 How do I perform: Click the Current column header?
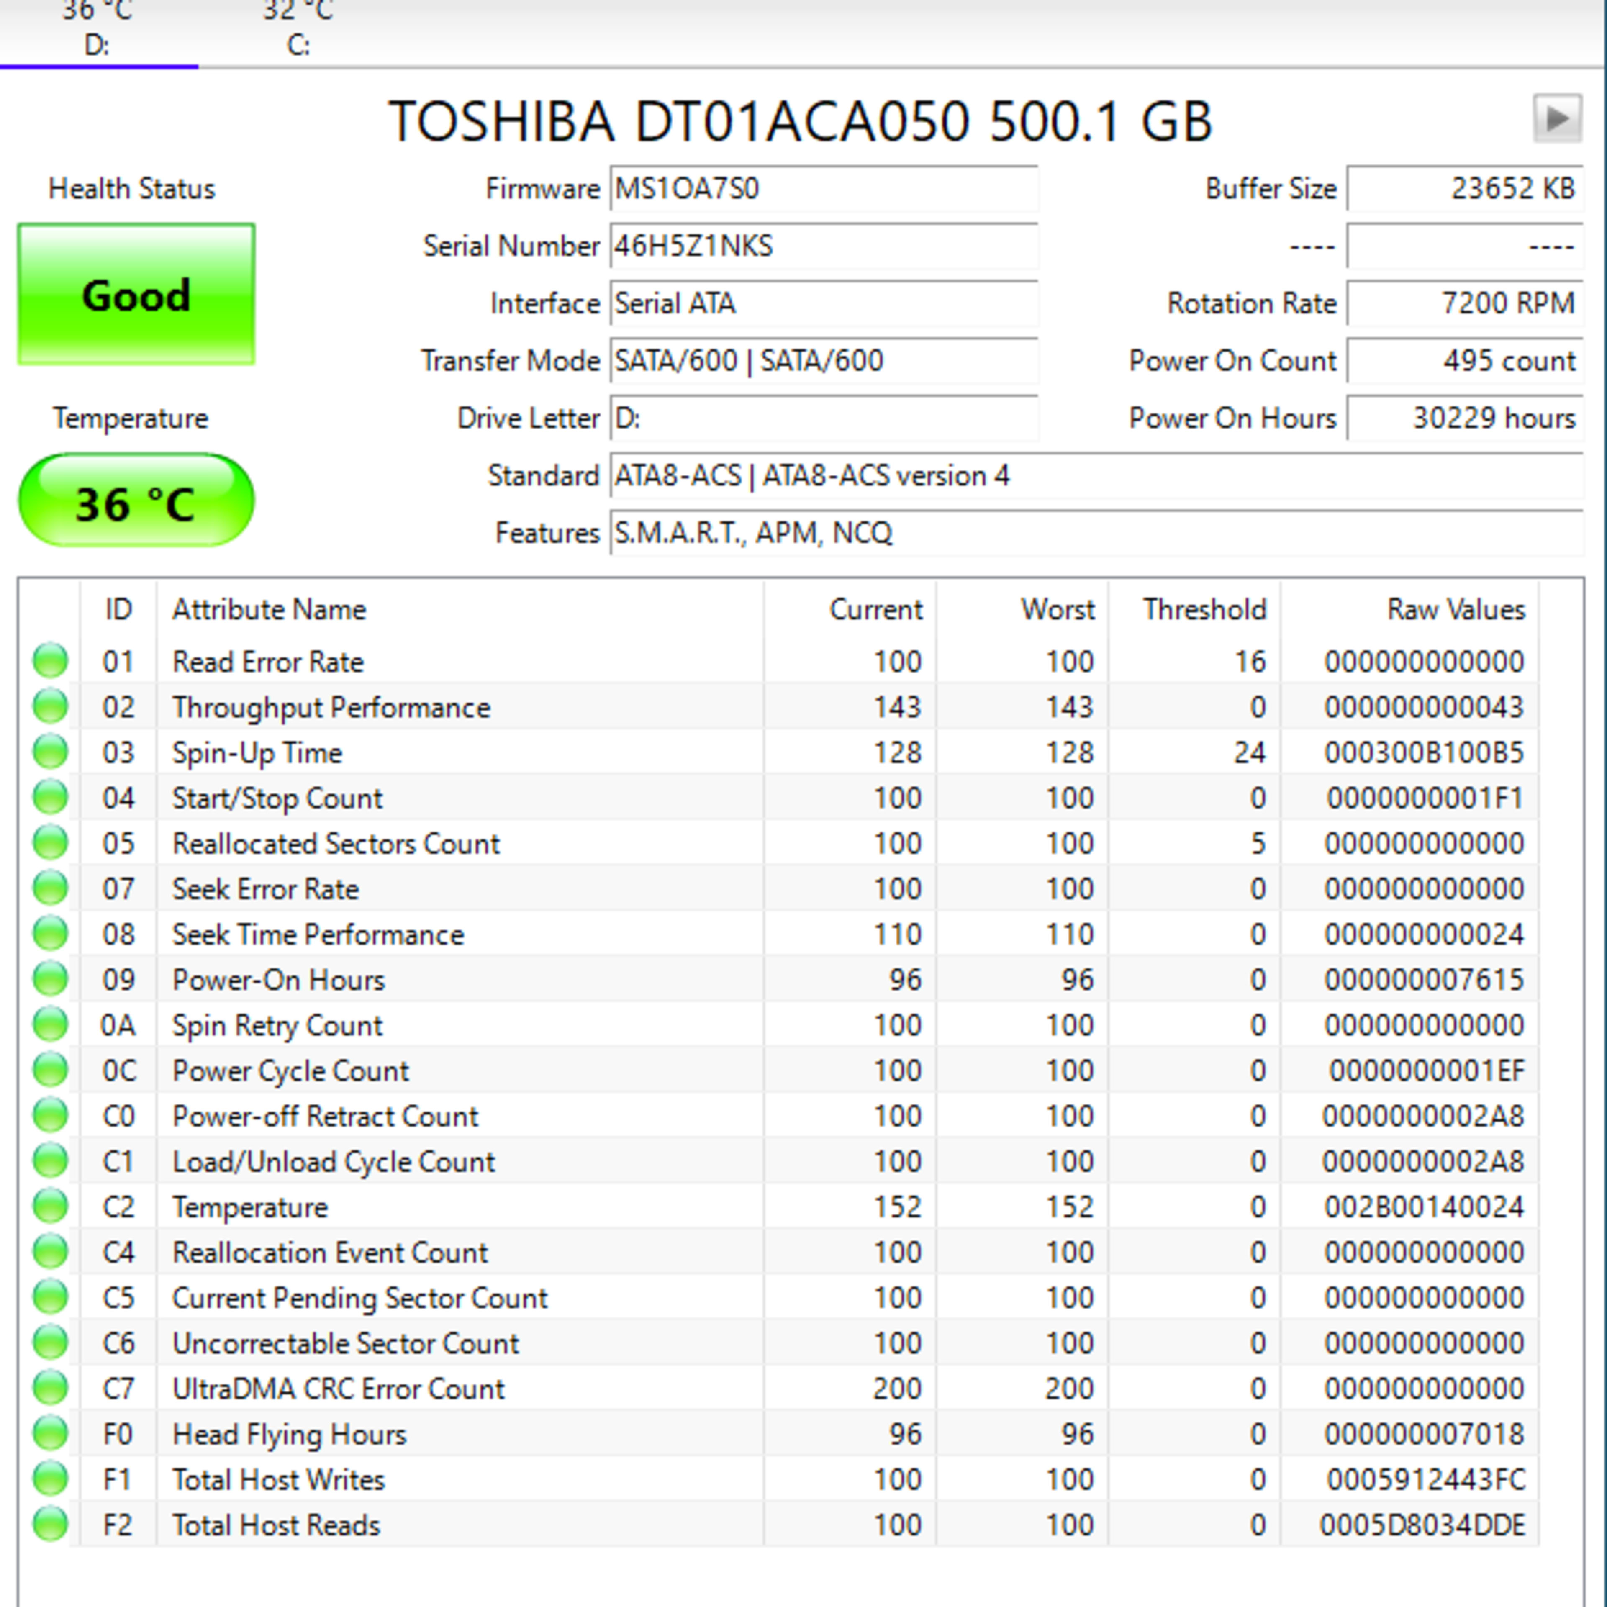coord(850,610)
